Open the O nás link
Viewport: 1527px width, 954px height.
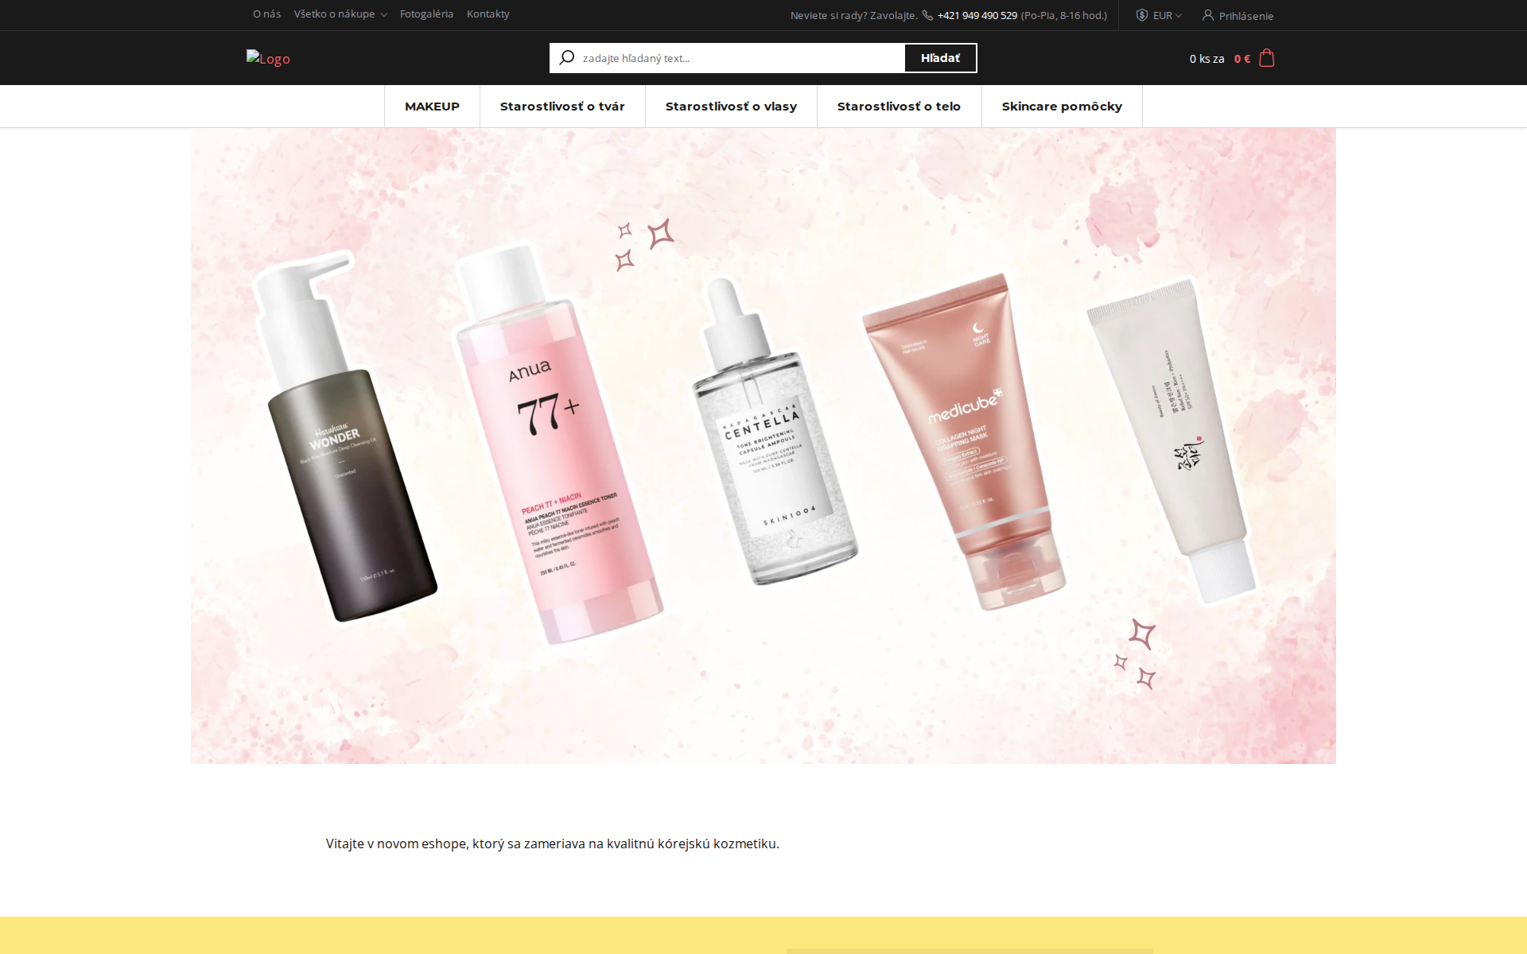[266, 14]
